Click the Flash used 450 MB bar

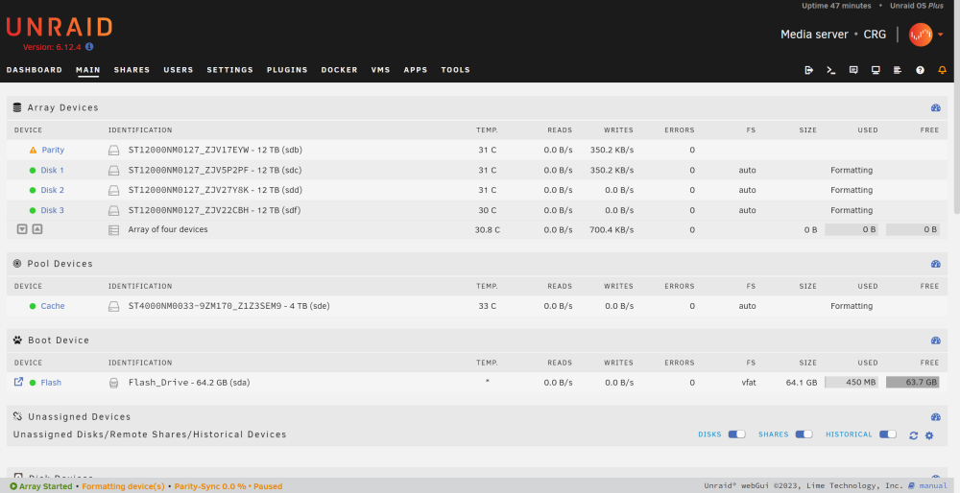[x=852, y=383]
